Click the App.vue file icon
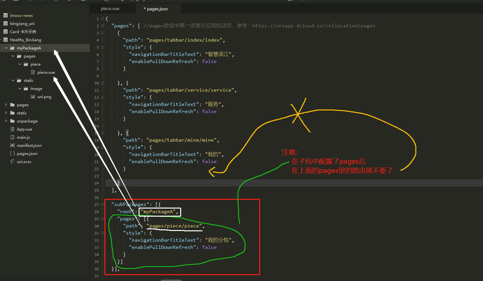483x281 pixels. click(12, 129)
